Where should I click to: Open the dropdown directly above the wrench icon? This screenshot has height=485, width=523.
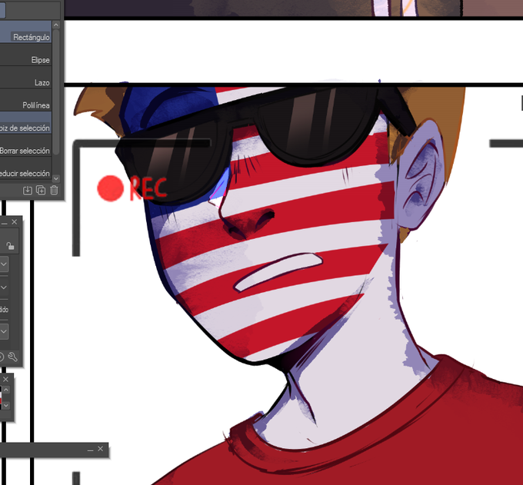coord(4,331)
